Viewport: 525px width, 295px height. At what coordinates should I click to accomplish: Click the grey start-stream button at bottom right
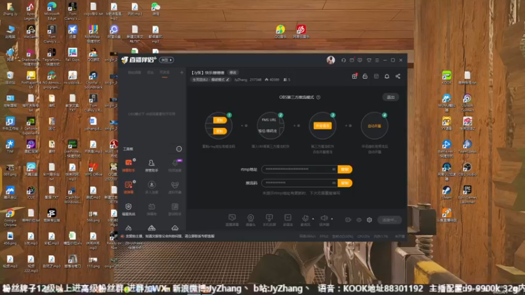389,220
